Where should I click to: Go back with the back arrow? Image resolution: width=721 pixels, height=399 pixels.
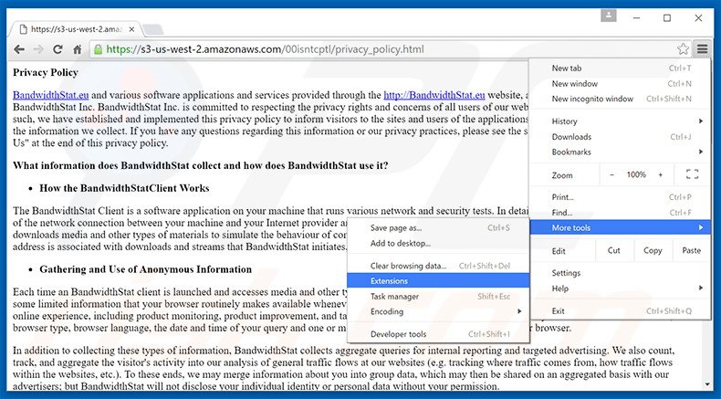[19, 49]
